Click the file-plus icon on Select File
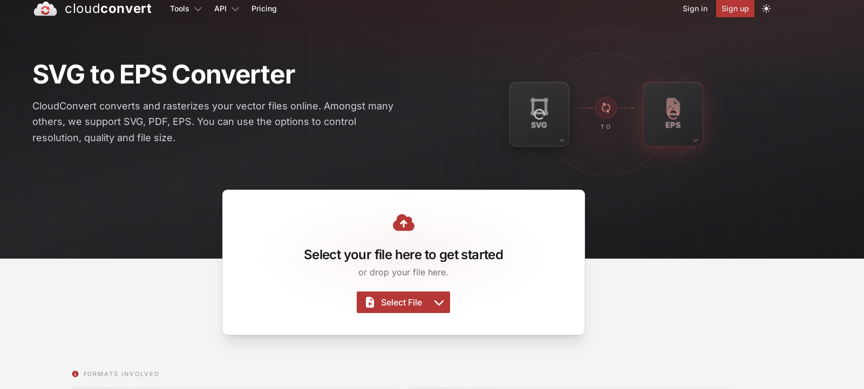864x389 pixels. (x=370, y=302)
